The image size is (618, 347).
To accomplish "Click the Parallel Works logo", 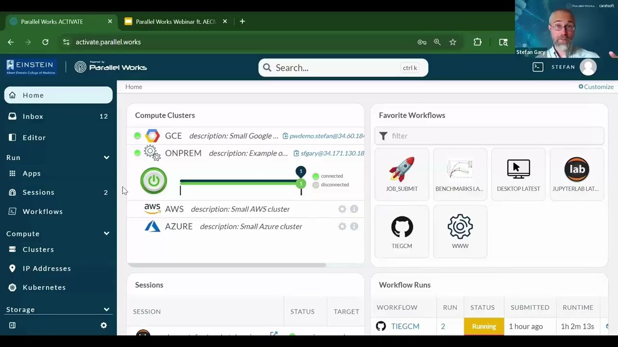I will point(111,67).
